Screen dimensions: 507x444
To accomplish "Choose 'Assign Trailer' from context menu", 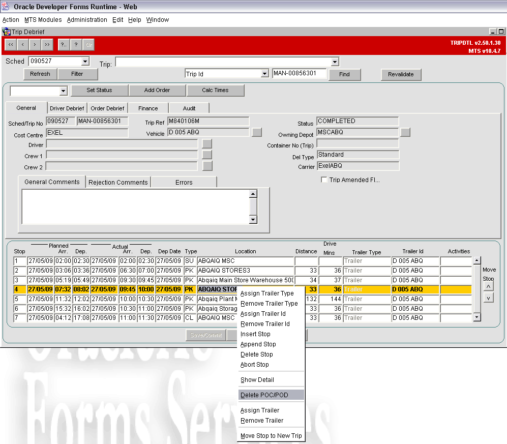I will click(x=271, y=410).
